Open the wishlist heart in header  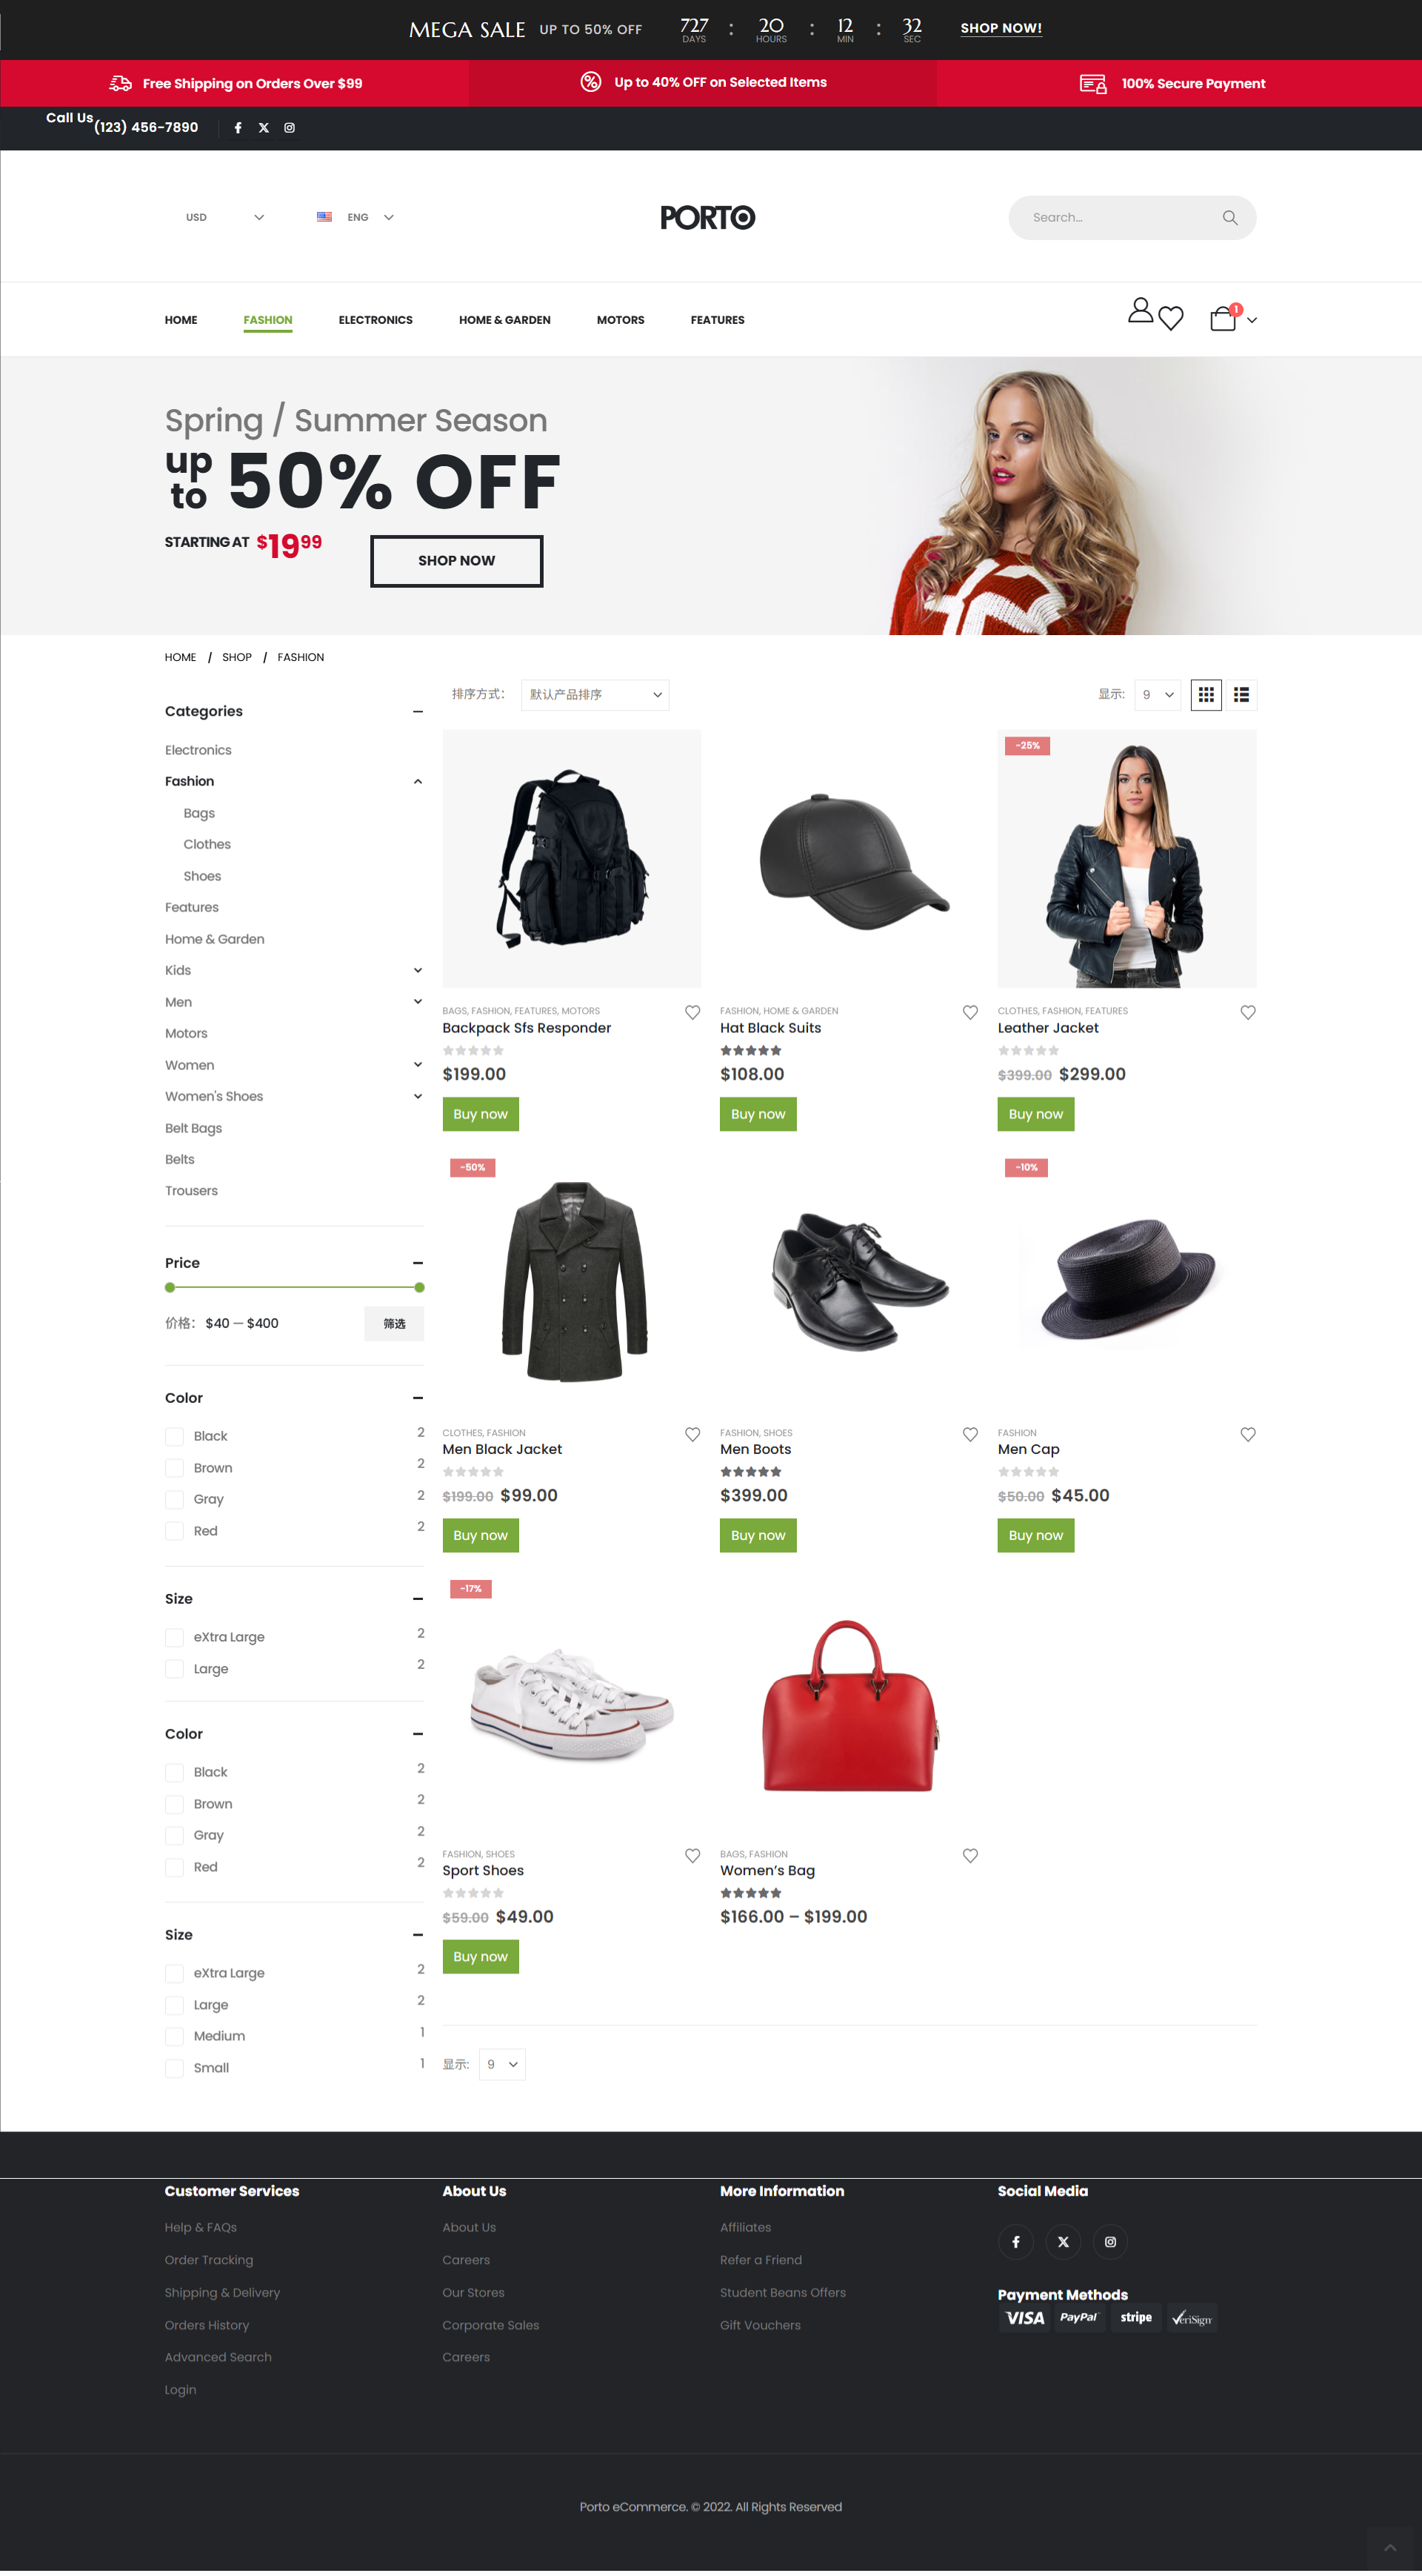pos(1171,318)
